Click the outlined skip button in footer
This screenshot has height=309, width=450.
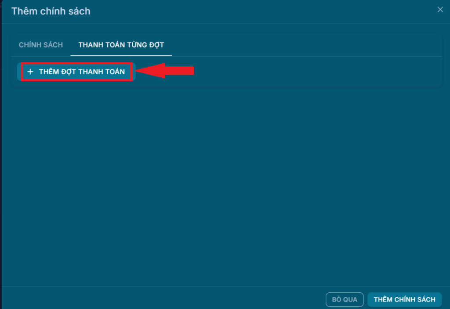pyautogui.click(x=345, y=299)
